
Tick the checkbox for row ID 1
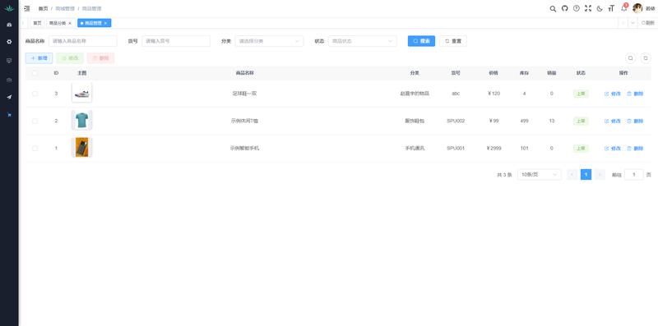pyautogui.click(x=35, y=149)
